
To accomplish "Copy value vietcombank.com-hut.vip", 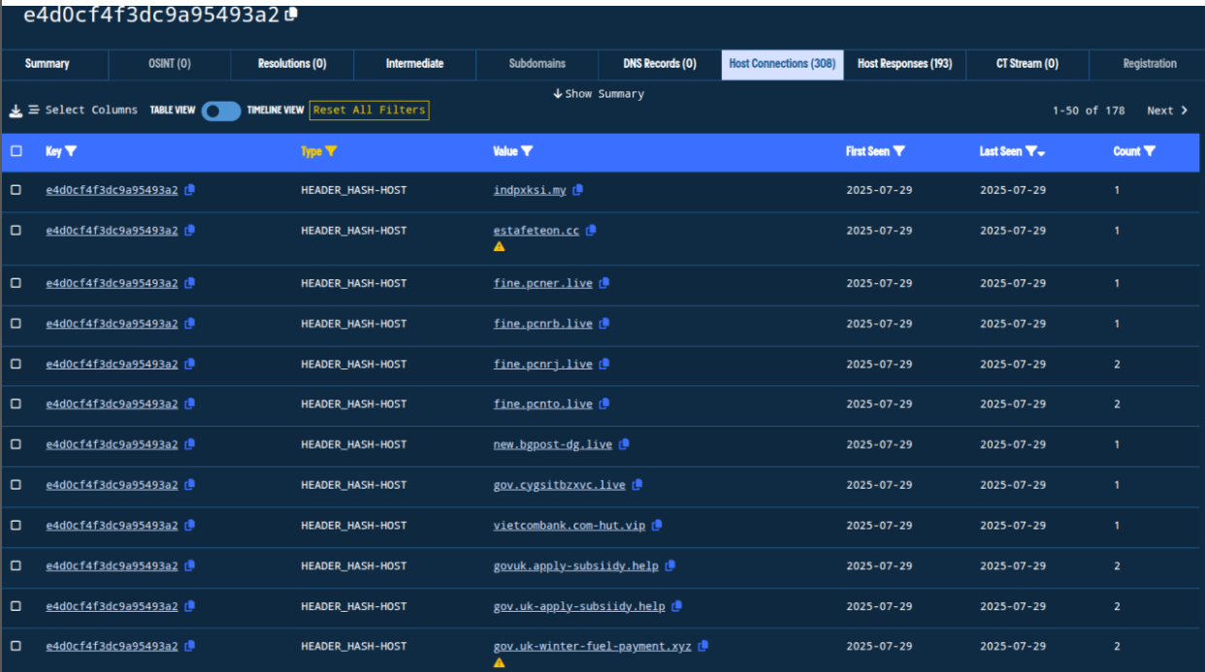I will 657,526.
